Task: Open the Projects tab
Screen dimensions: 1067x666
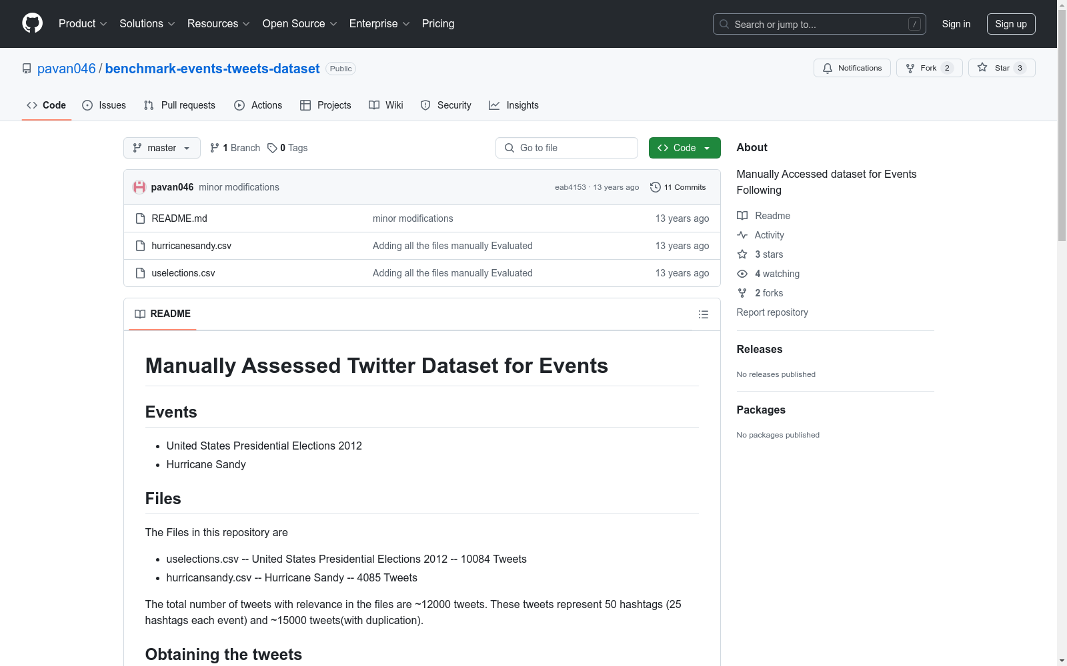Action: point(325,105)
